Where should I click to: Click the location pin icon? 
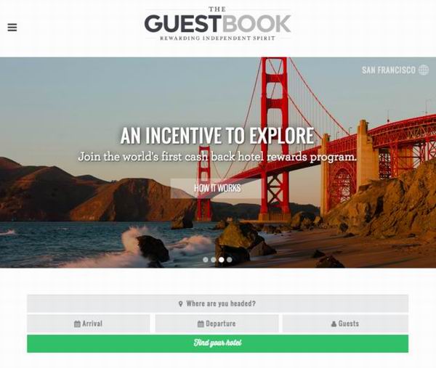[180, 304]
